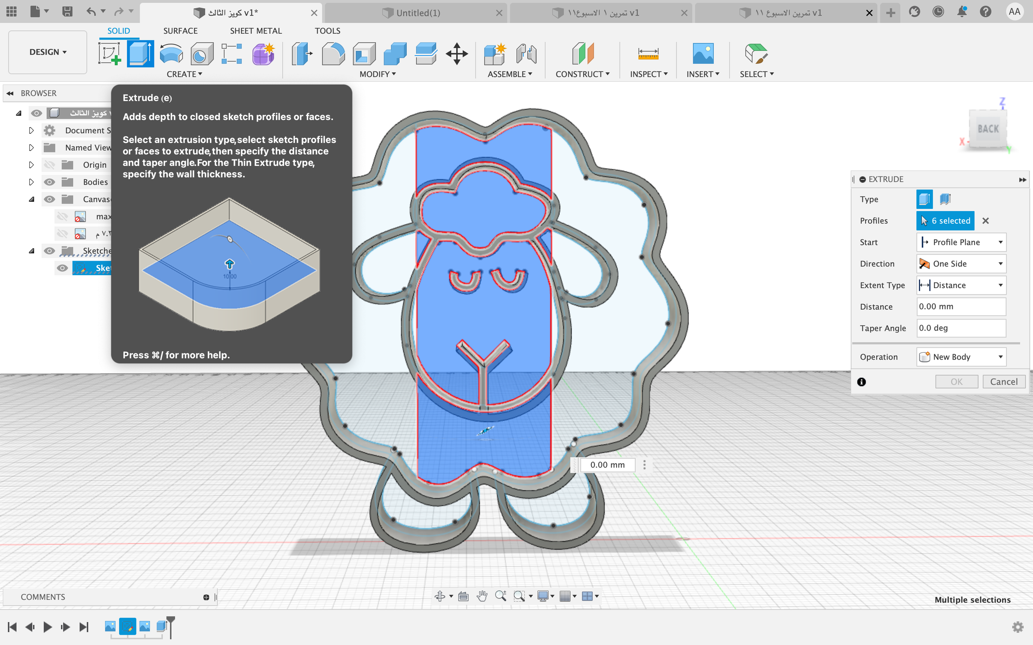Click the Cancel button in Extrude
Viewport: 1033px width, 645px height.
[1004, 382]
